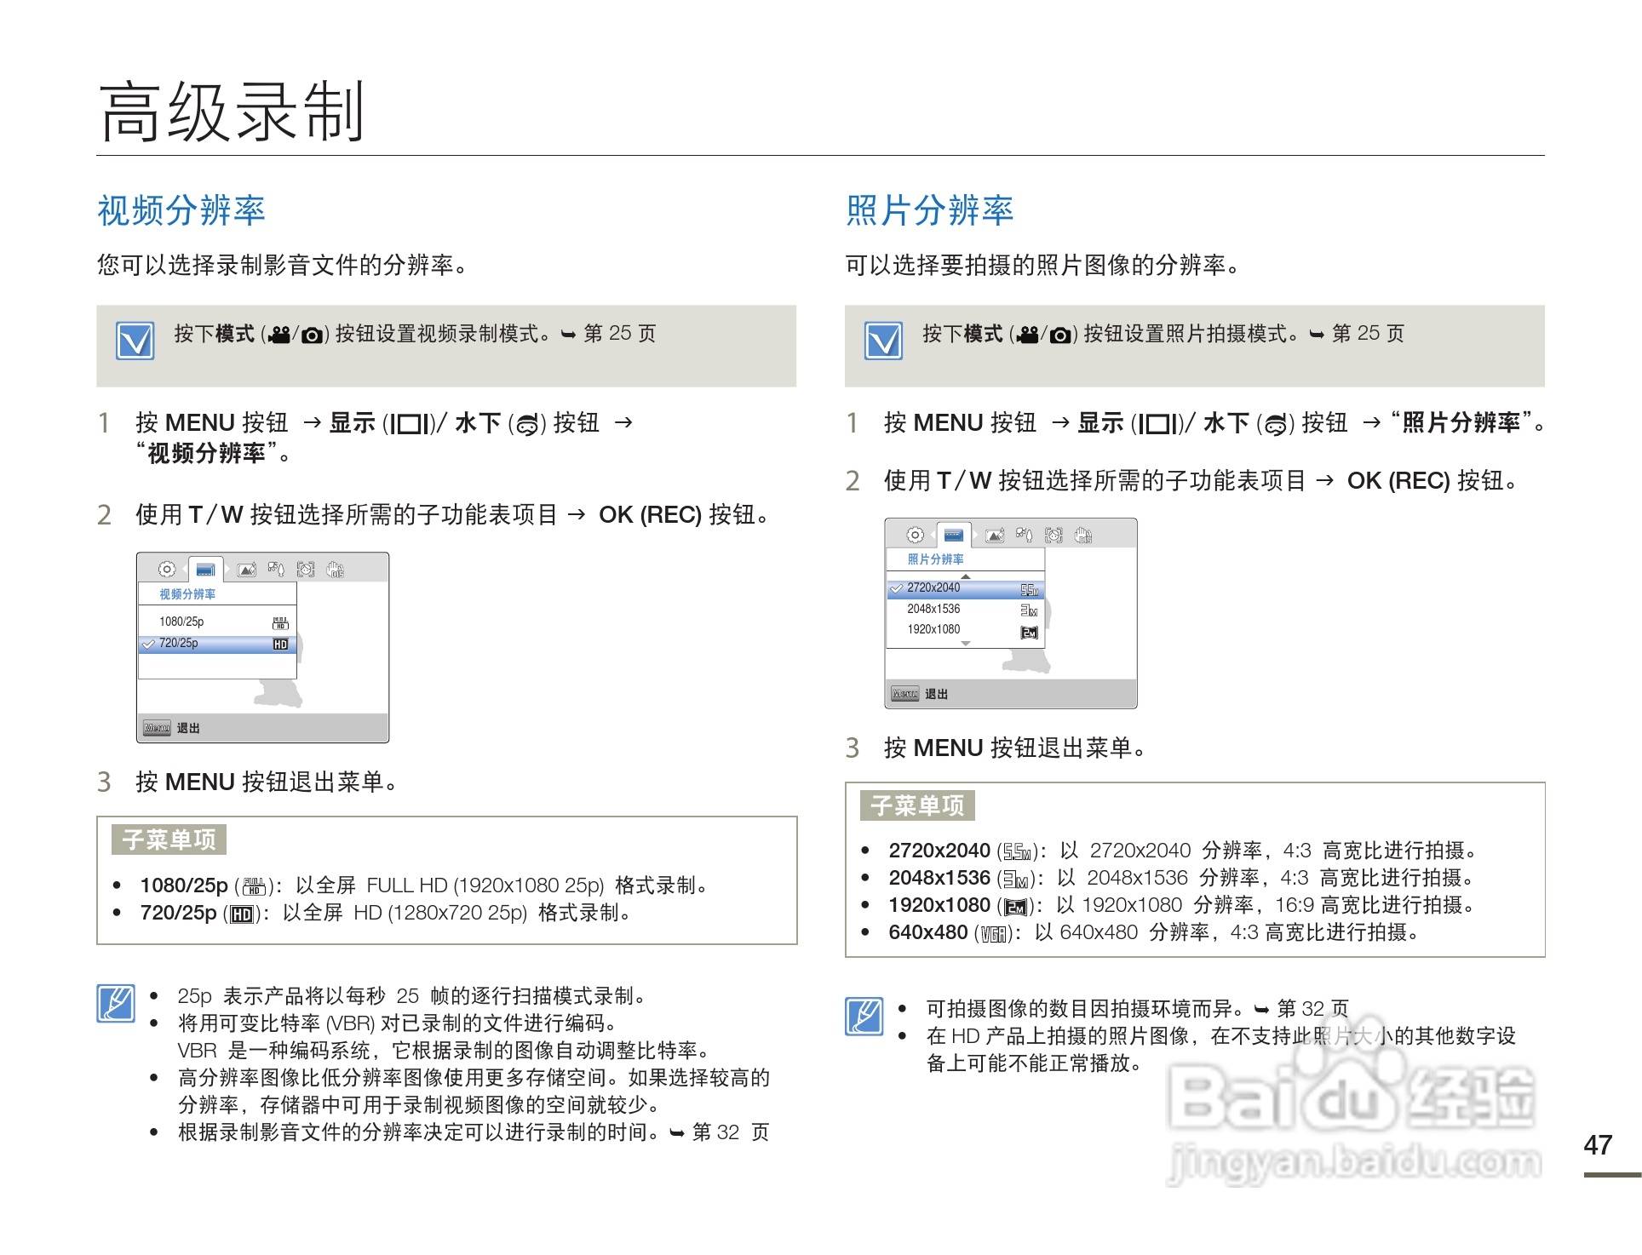Click 第 32 页 reference after 根据录制影音文件 note
Screen dimensions: 1642x1255
coord(731,1132)
